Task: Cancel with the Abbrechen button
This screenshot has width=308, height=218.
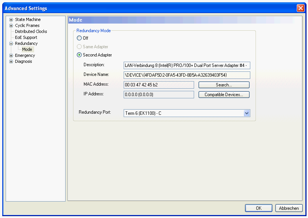Action: coord(289,208)
